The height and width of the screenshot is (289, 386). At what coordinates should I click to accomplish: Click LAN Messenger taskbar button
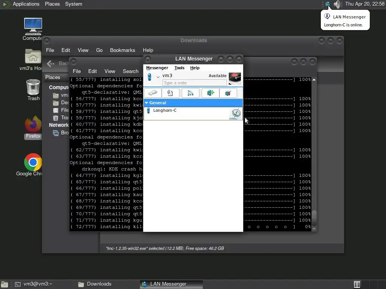click(172, 284)
